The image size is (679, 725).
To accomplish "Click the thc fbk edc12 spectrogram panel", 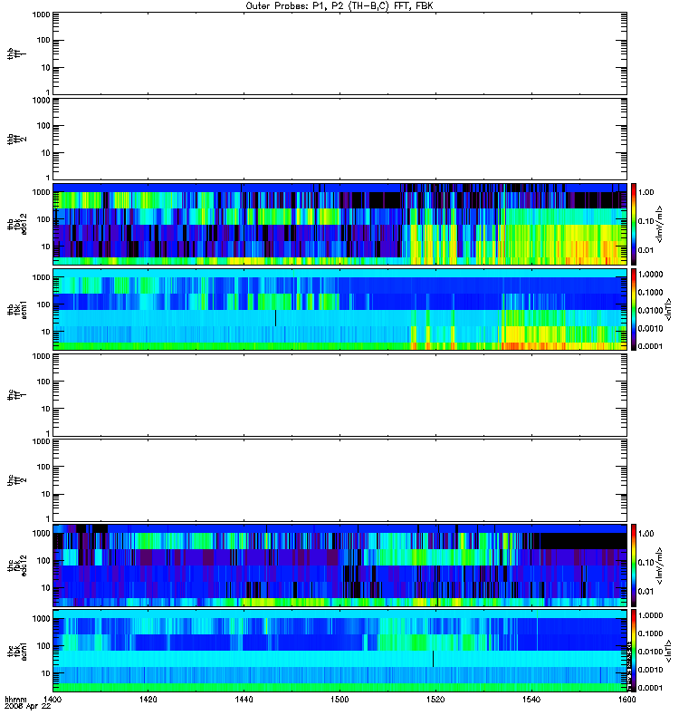I will click(x=339, y=565).
